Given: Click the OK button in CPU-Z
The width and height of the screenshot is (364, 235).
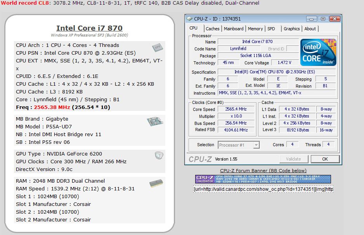Looking at the screenshot, I should 325,159.
